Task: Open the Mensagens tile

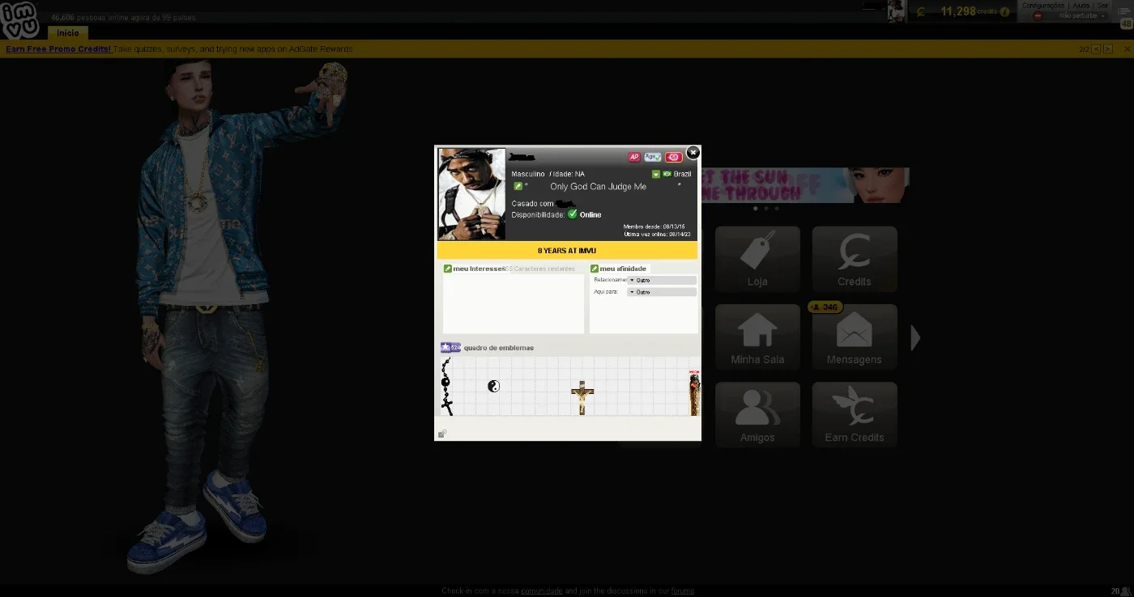Action: click(x=855, y=337)
